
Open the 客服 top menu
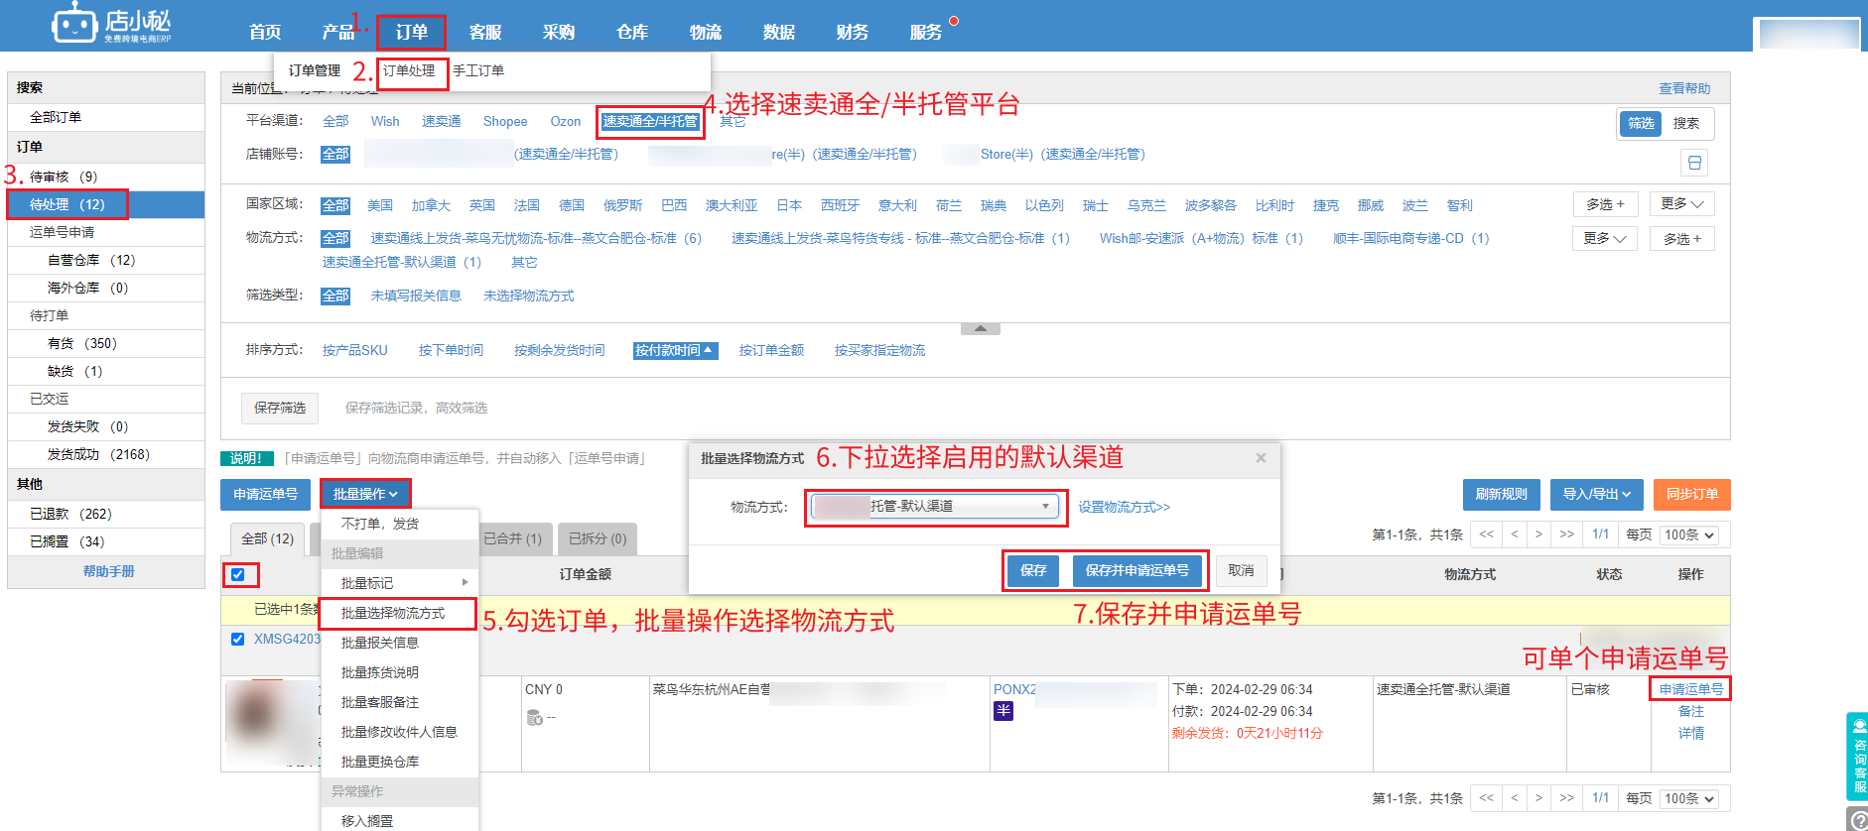coord(485,32)
